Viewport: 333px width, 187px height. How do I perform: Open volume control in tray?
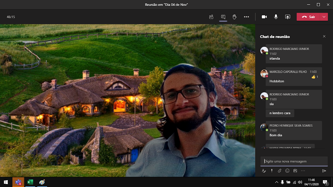point(300,182)
